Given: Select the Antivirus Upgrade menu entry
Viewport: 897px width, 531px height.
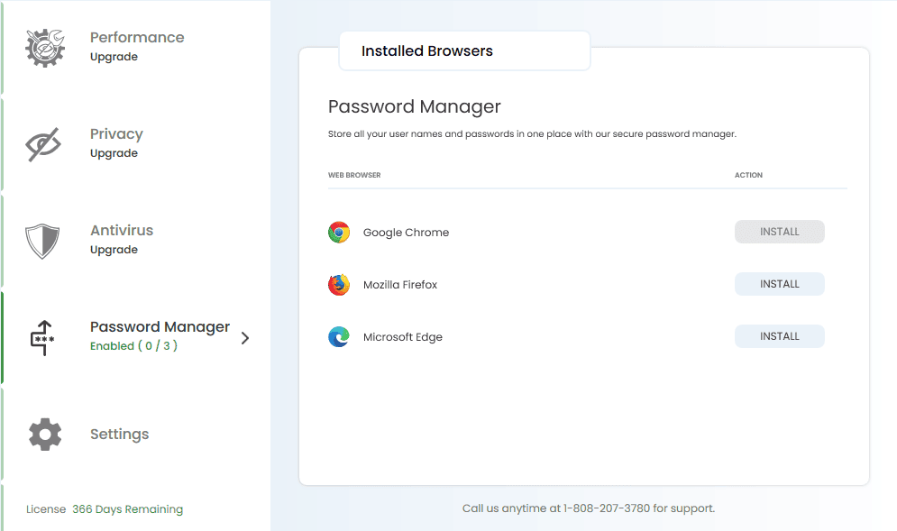Looking at the screenshot, I should click(122, 240).
